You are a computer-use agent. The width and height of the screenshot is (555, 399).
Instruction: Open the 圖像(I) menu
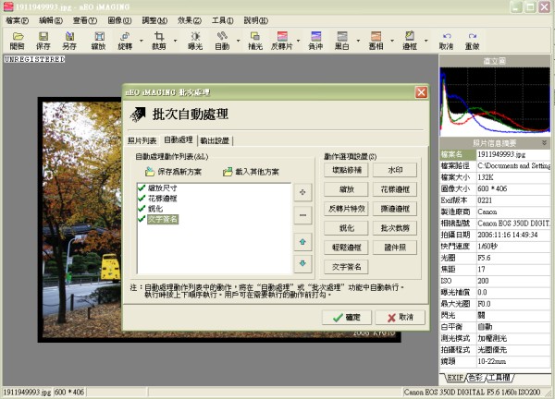point(119,20)
